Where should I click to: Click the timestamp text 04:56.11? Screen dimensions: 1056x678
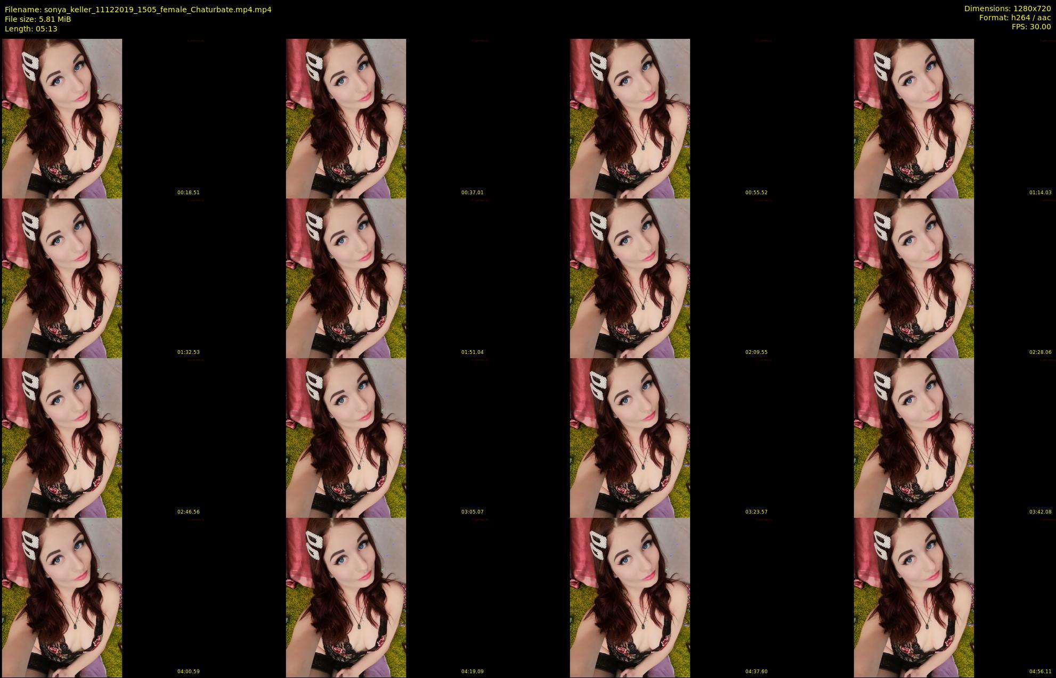[1041, 672]
